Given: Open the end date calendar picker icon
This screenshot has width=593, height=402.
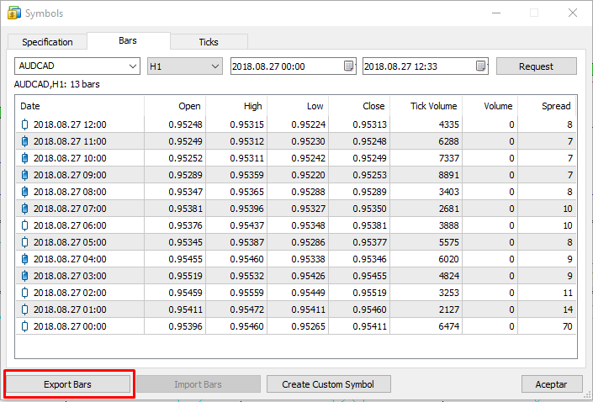Looking at the screenshot, I should [480, 66].
